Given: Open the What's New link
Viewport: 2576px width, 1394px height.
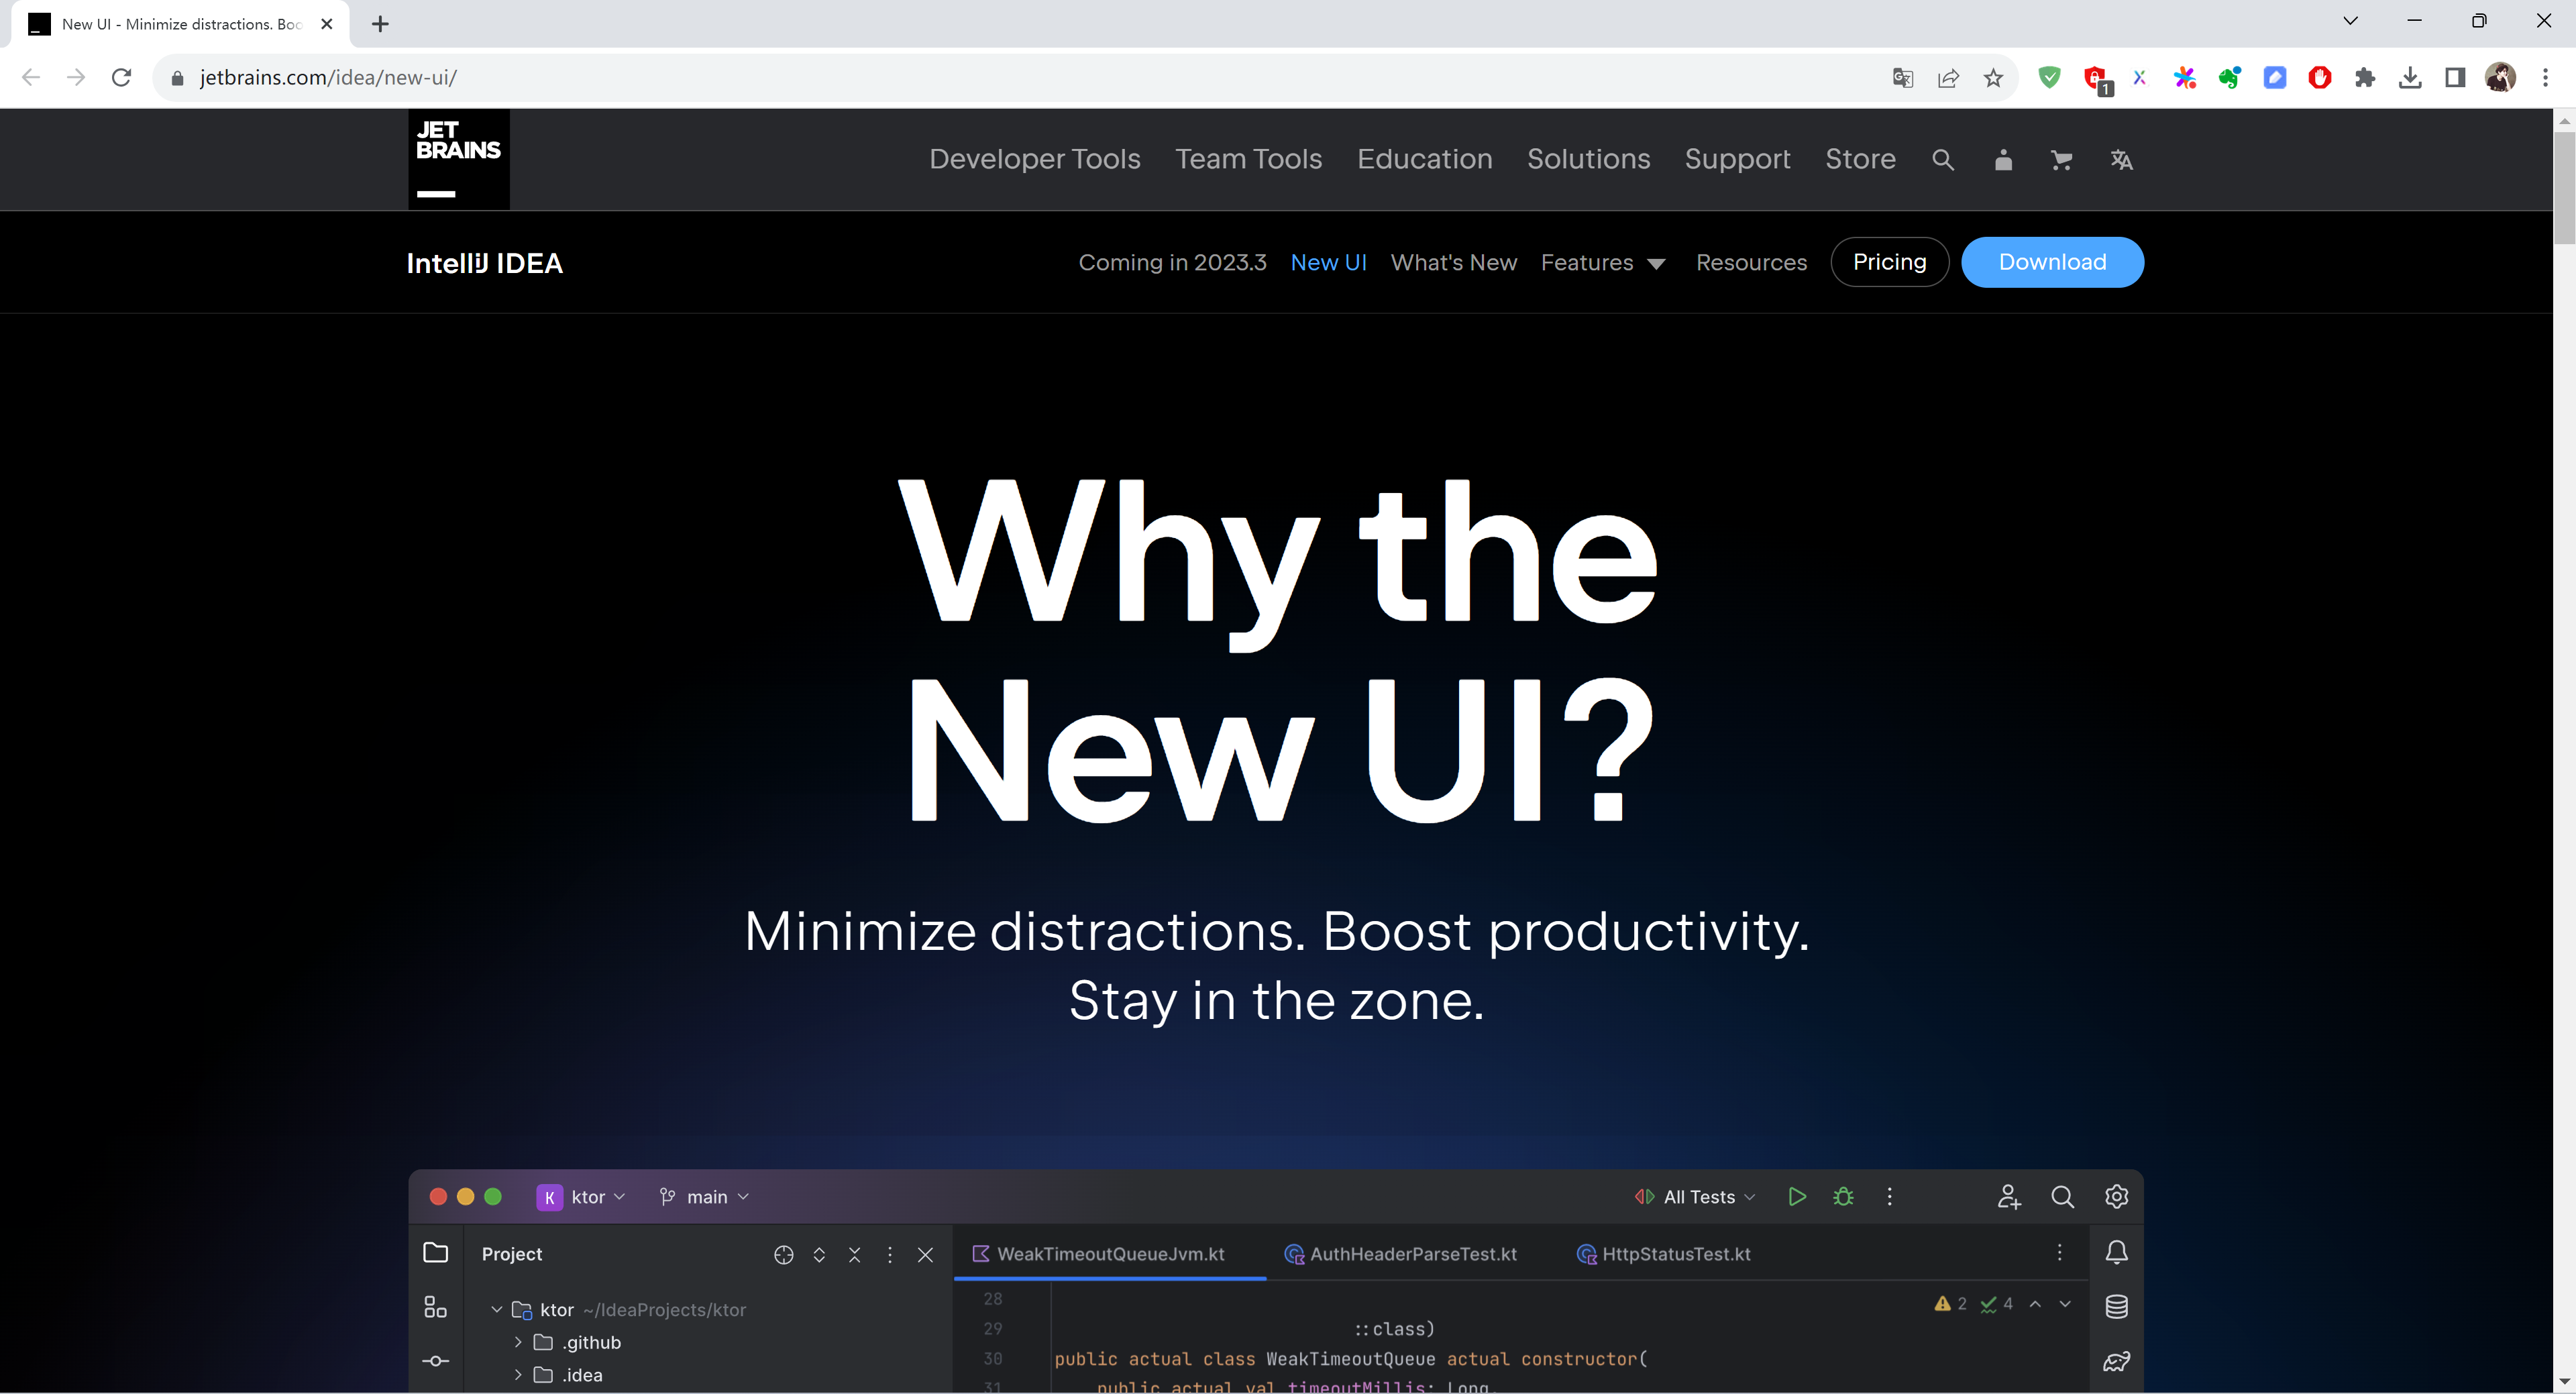Looking at the screenshot, I should click(1453, 263).
